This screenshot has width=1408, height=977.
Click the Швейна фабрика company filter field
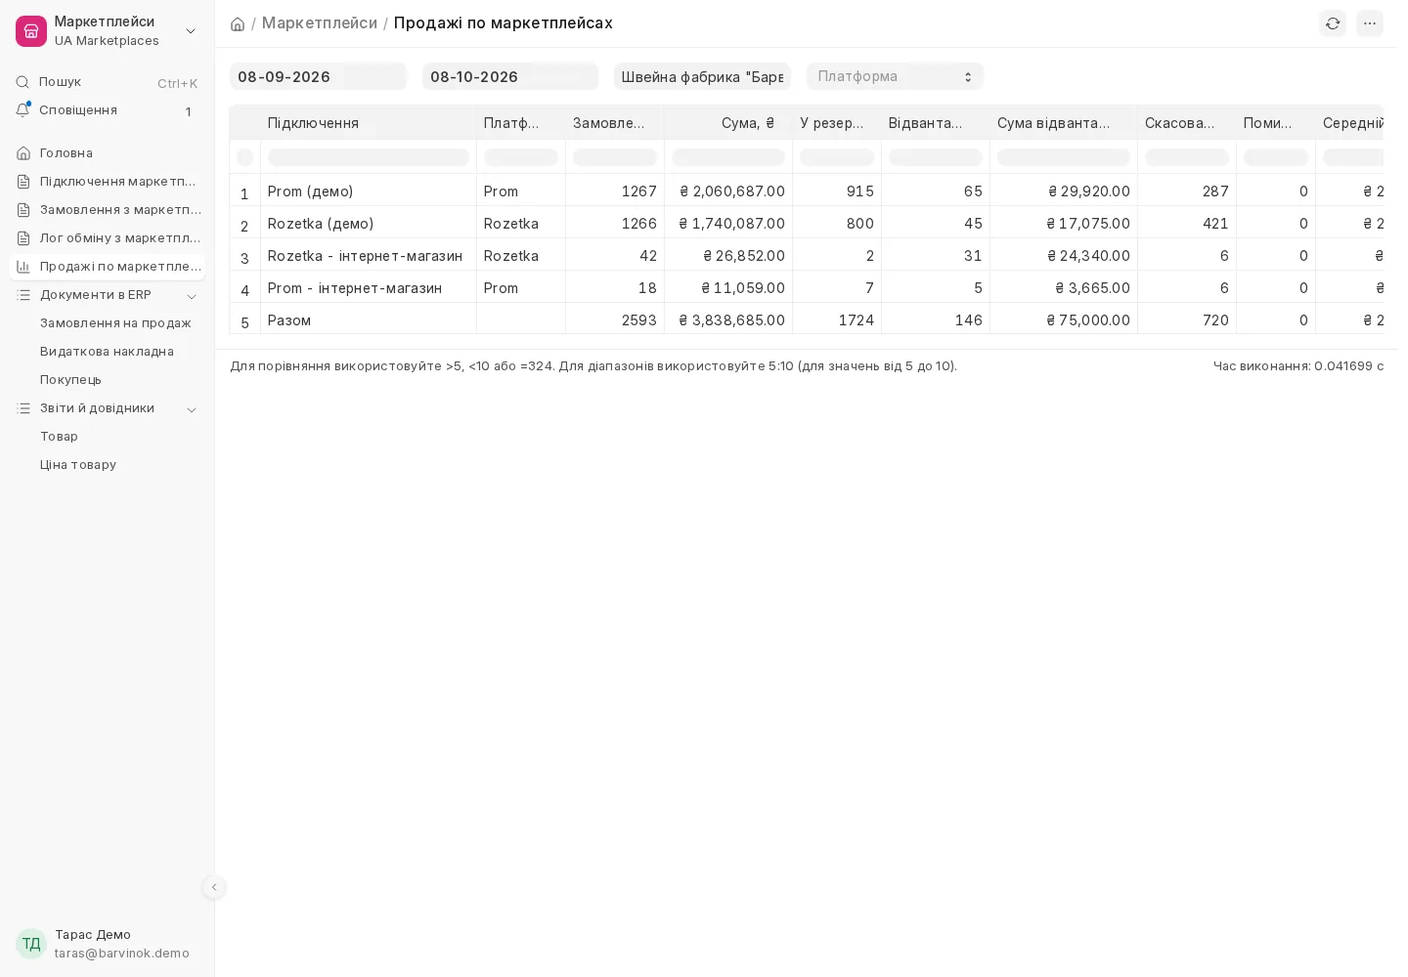pos(702,76)
